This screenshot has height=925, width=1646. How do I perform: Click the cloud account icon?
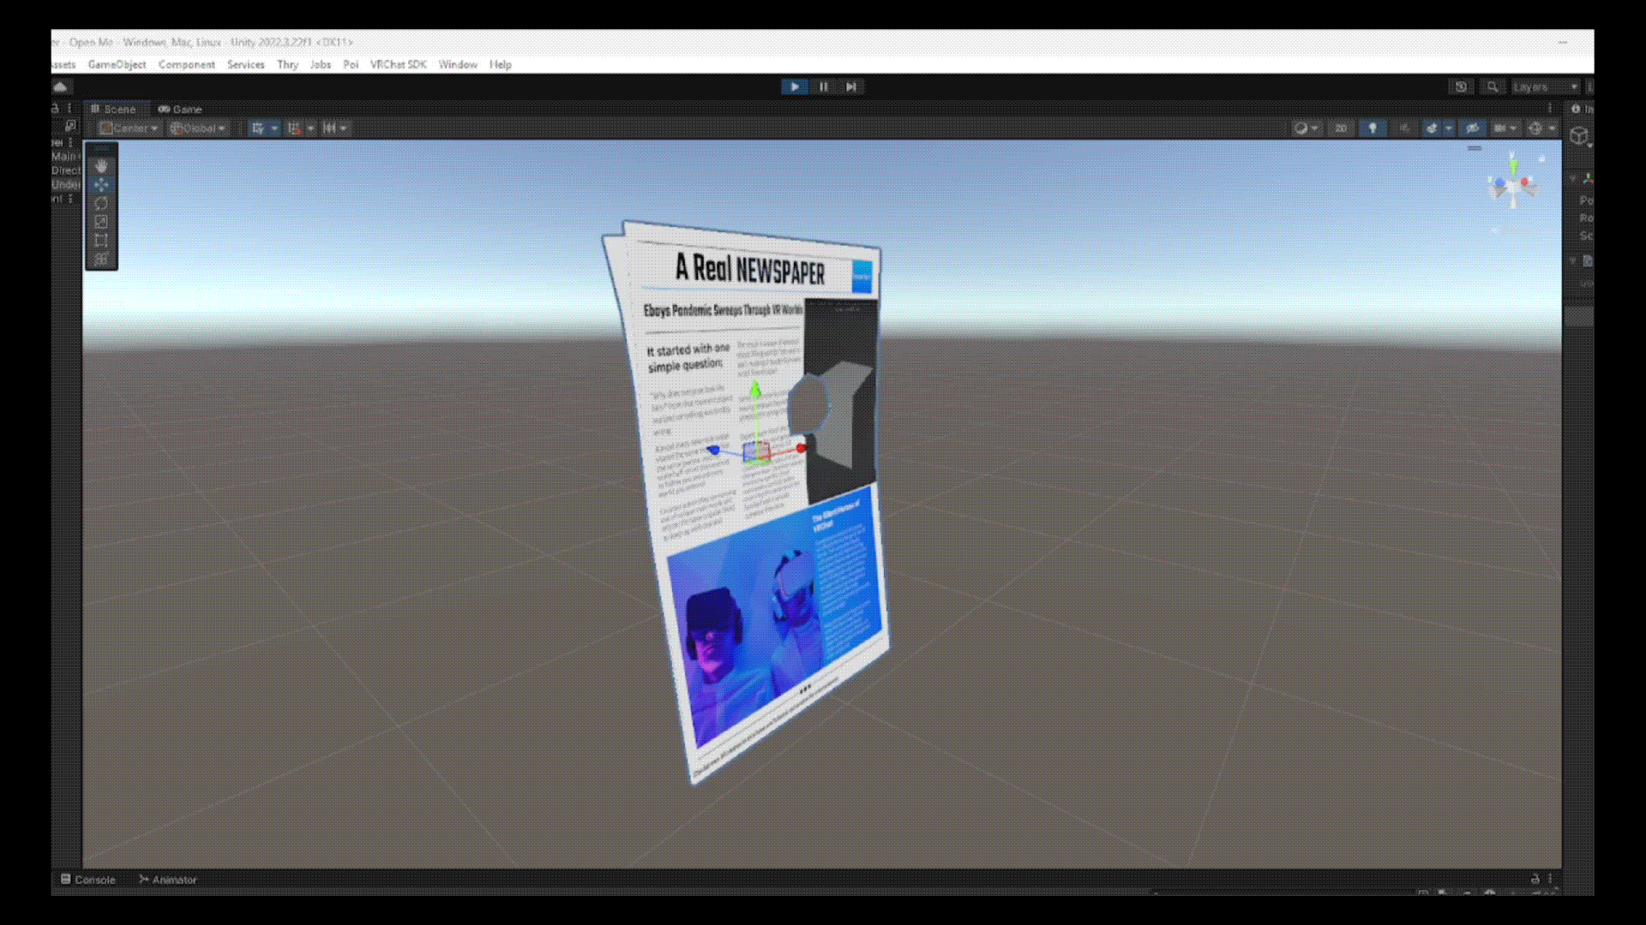60,87
